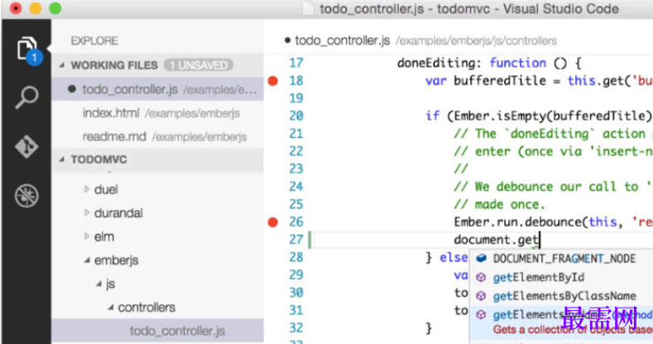Viewport: 653px width, 344px height.
Task: Collapse the WORKING FILES section
Action: pyautogui.click(x=62, y=65)
